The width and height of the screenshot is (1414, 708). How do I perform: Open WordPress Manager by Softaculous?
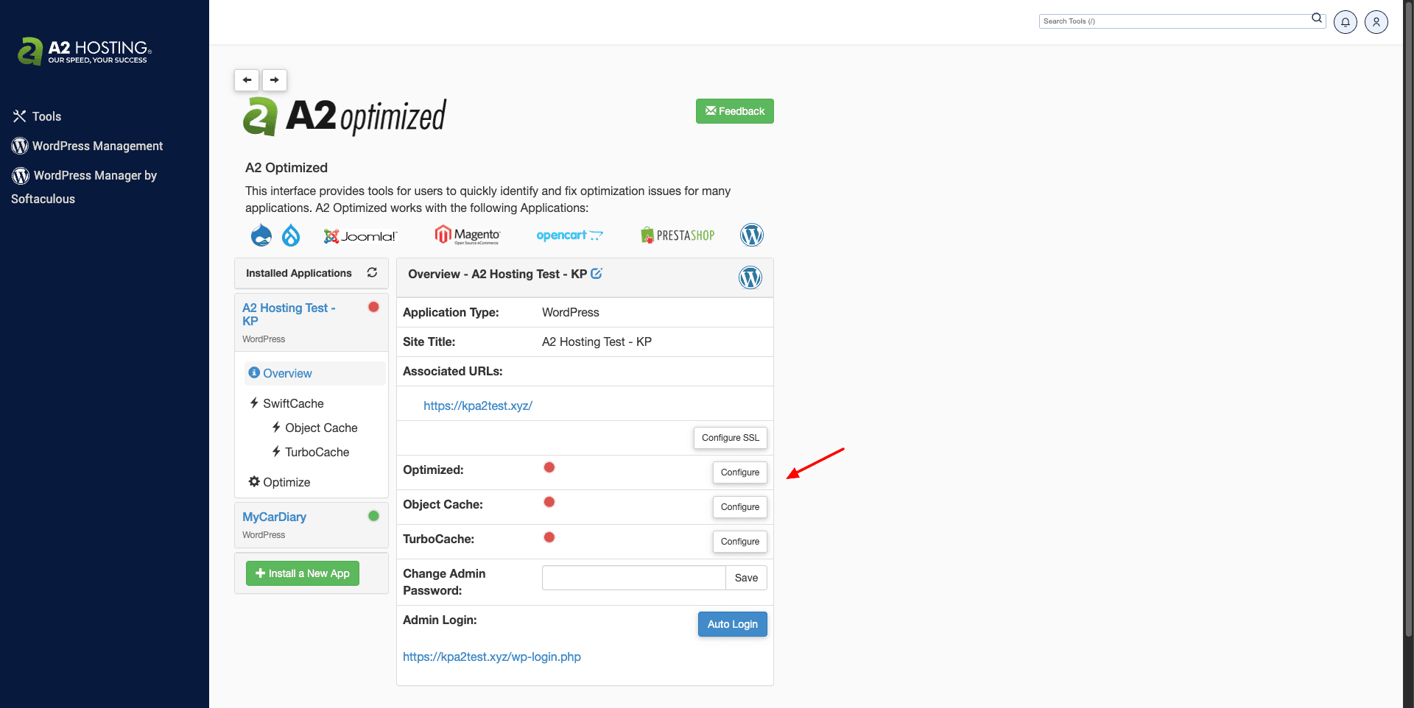coord(84,187)
